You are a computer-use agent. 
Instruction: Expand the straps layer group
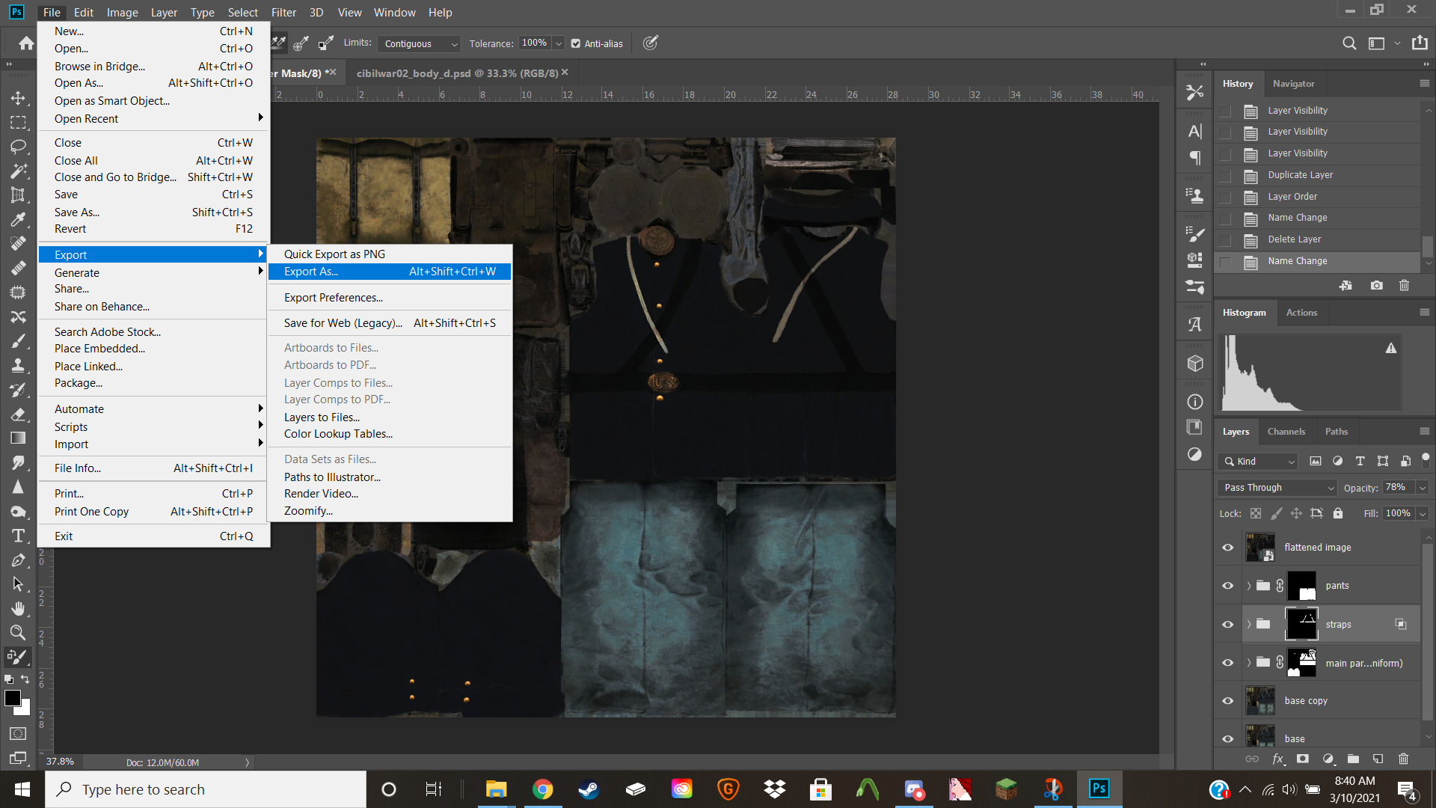click(1248, 625)
